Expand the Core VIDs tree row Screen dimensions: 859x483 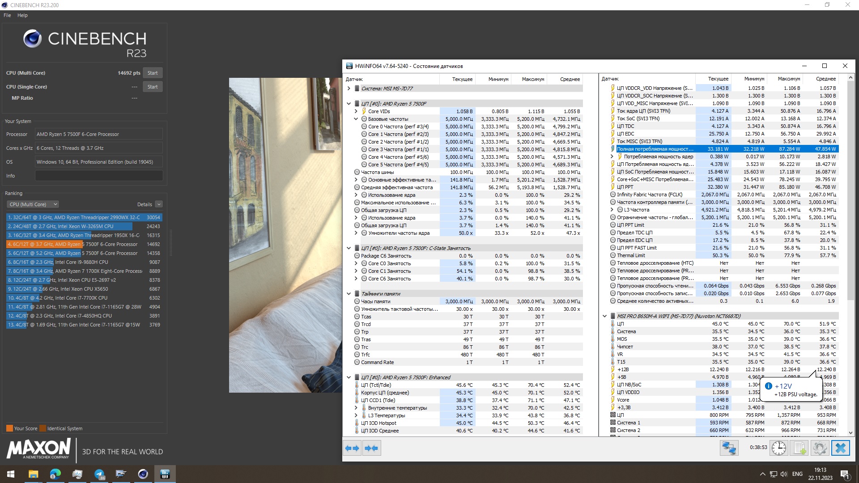click(x=356, y=111)
